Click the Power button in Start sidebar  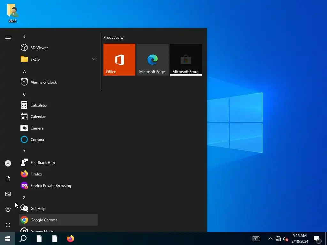(8, 225)
